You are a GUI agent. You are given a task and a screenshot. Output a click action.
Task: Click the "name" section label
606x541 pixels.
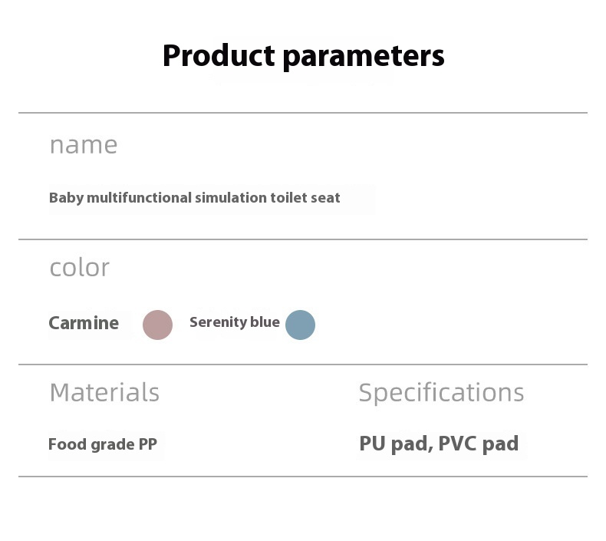(x=84, y=144)
